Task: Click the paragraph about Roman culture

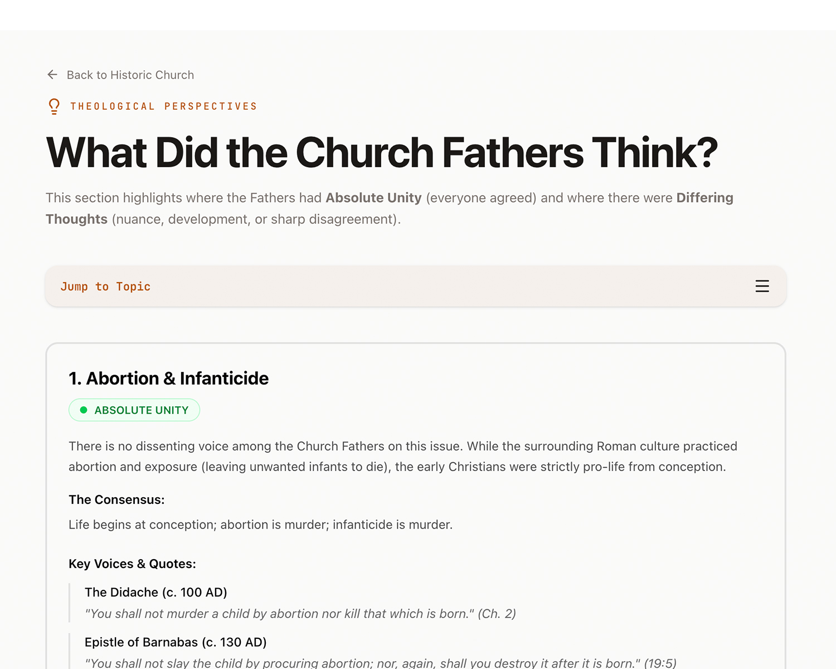Action: point(402,457)
